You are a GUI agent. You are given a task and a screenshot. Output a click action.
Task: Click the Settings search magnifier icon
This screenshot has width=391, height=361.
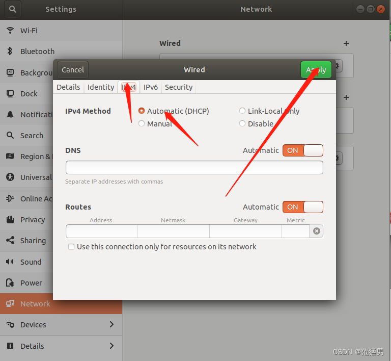tap(12, 9)
